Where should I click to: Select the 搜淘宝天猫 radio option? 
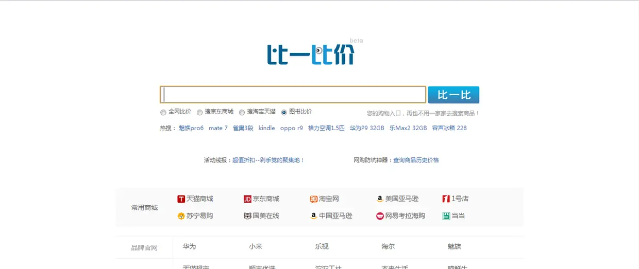coord(242,112)
